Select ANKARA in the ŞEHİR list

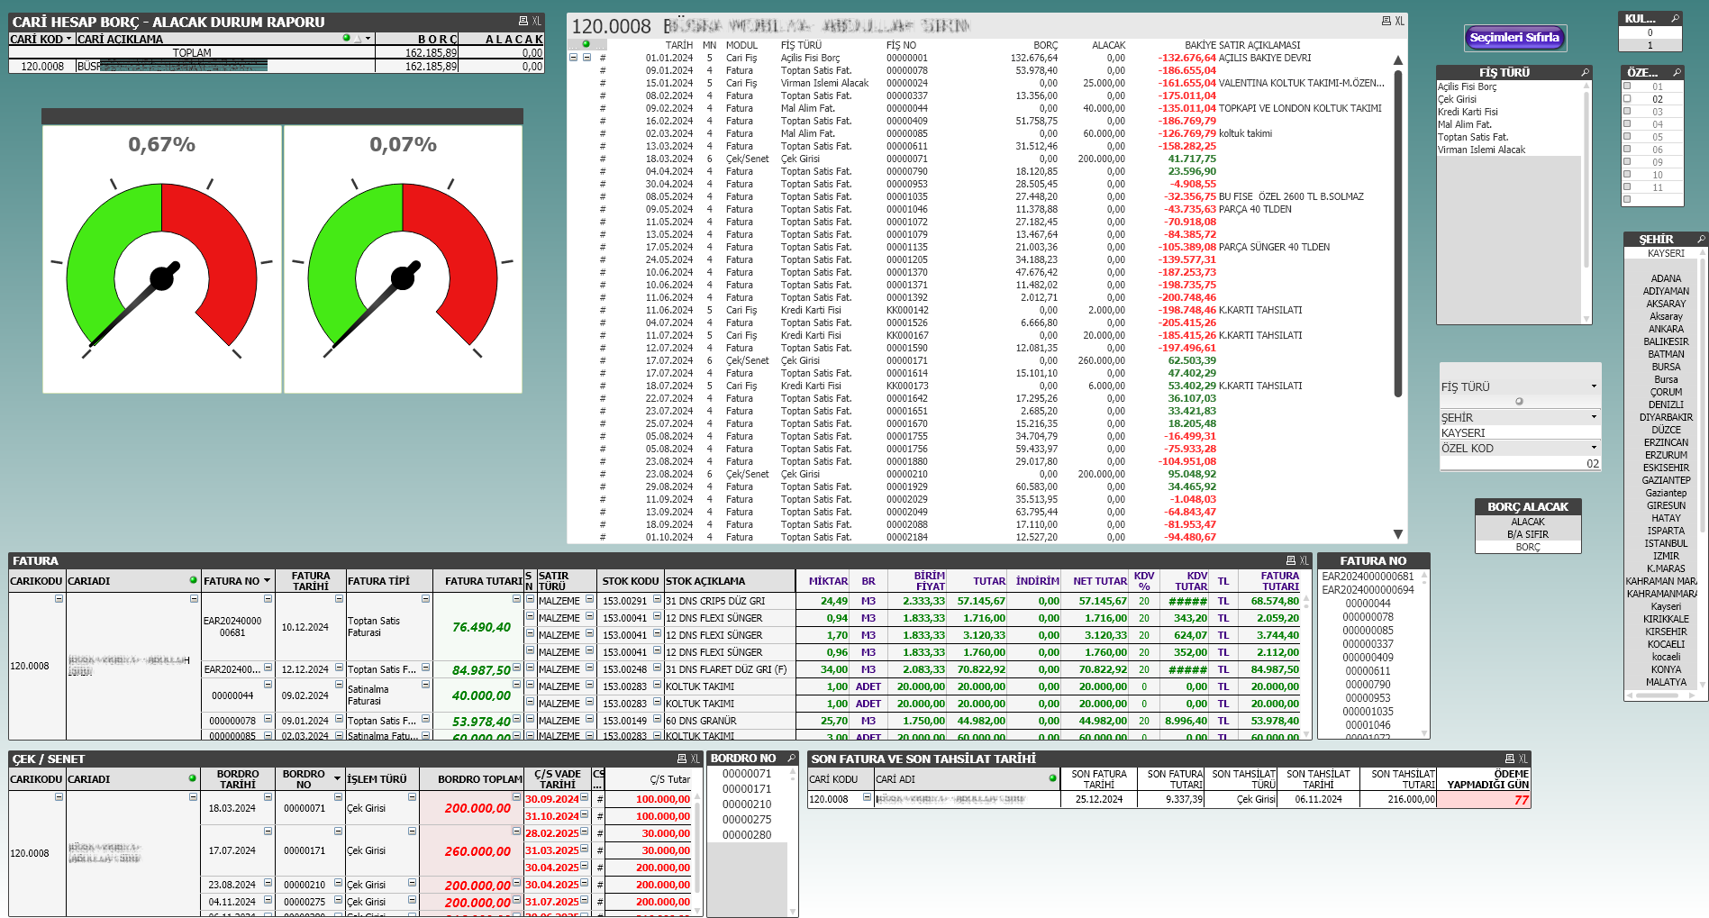coord(1665,329)
